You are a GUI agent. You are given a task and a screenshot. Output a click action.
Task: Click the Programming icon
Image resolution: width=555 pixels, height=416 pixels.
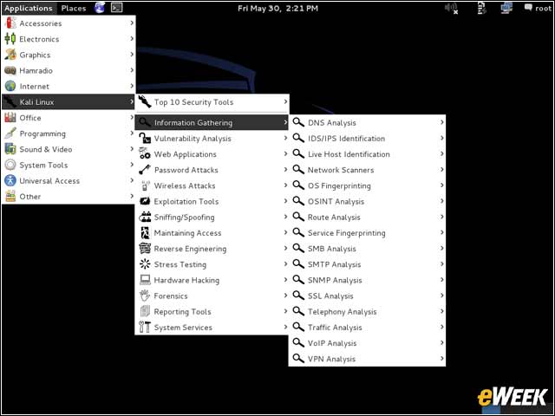pos(10,133)
